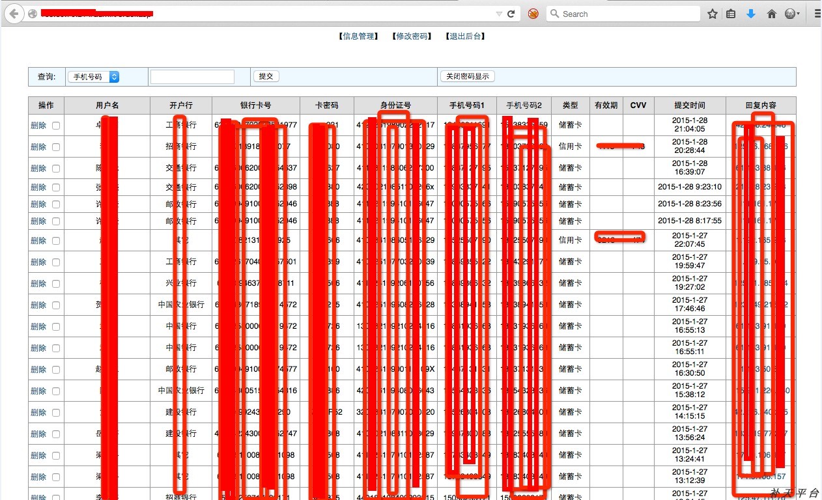
Task: Open the hamburger menu in the browser toolbar
Action: [817, 14]
